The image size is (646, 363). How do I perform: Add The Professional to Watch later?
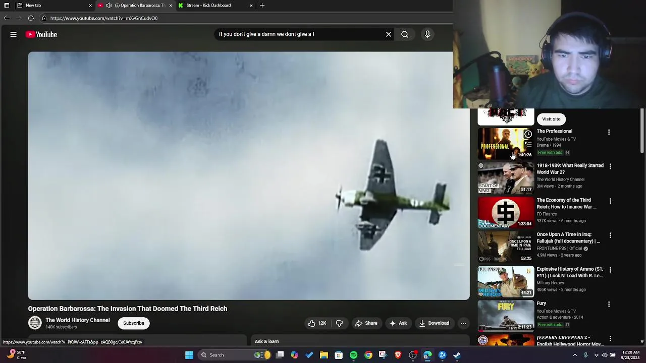tap(528, 134)
